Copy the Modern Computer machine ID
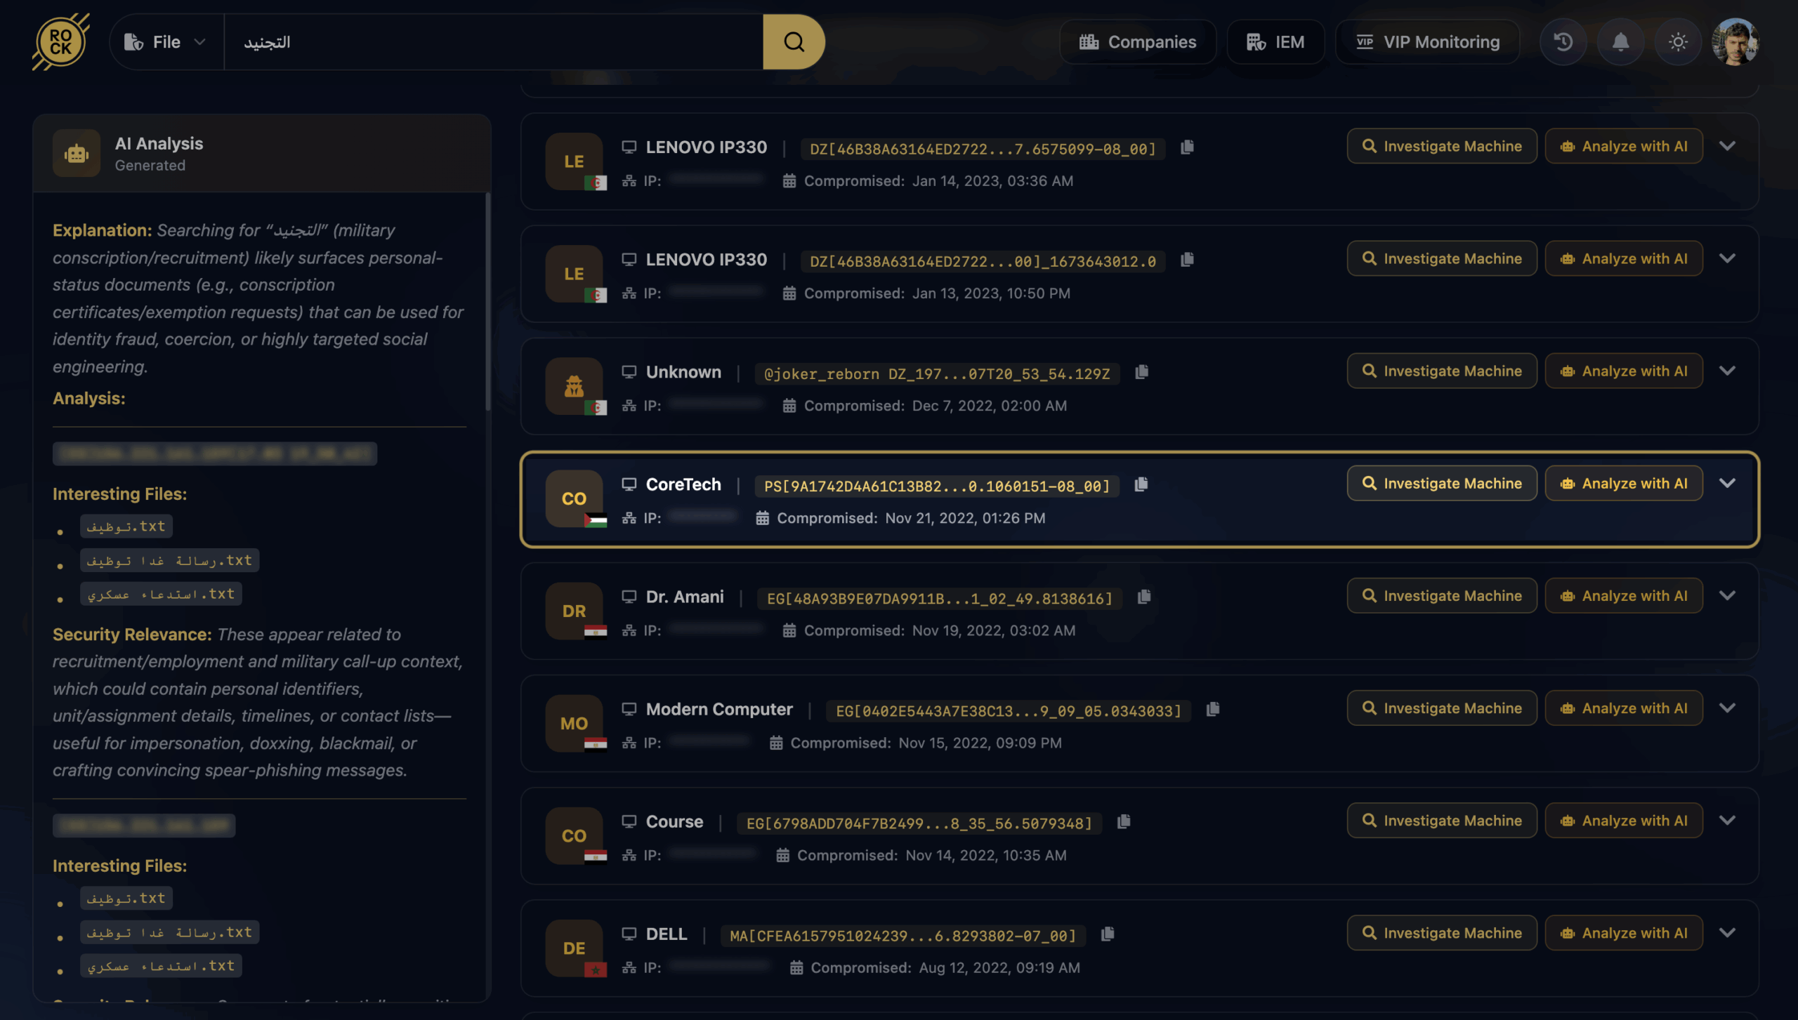Viewport: 1798px width, 1020px height. (1213, 709)
